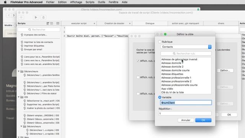Select 'Adresse professionnelle courte' field
Image resolution: width=245 pixels, height=138 pixels.
186,85
